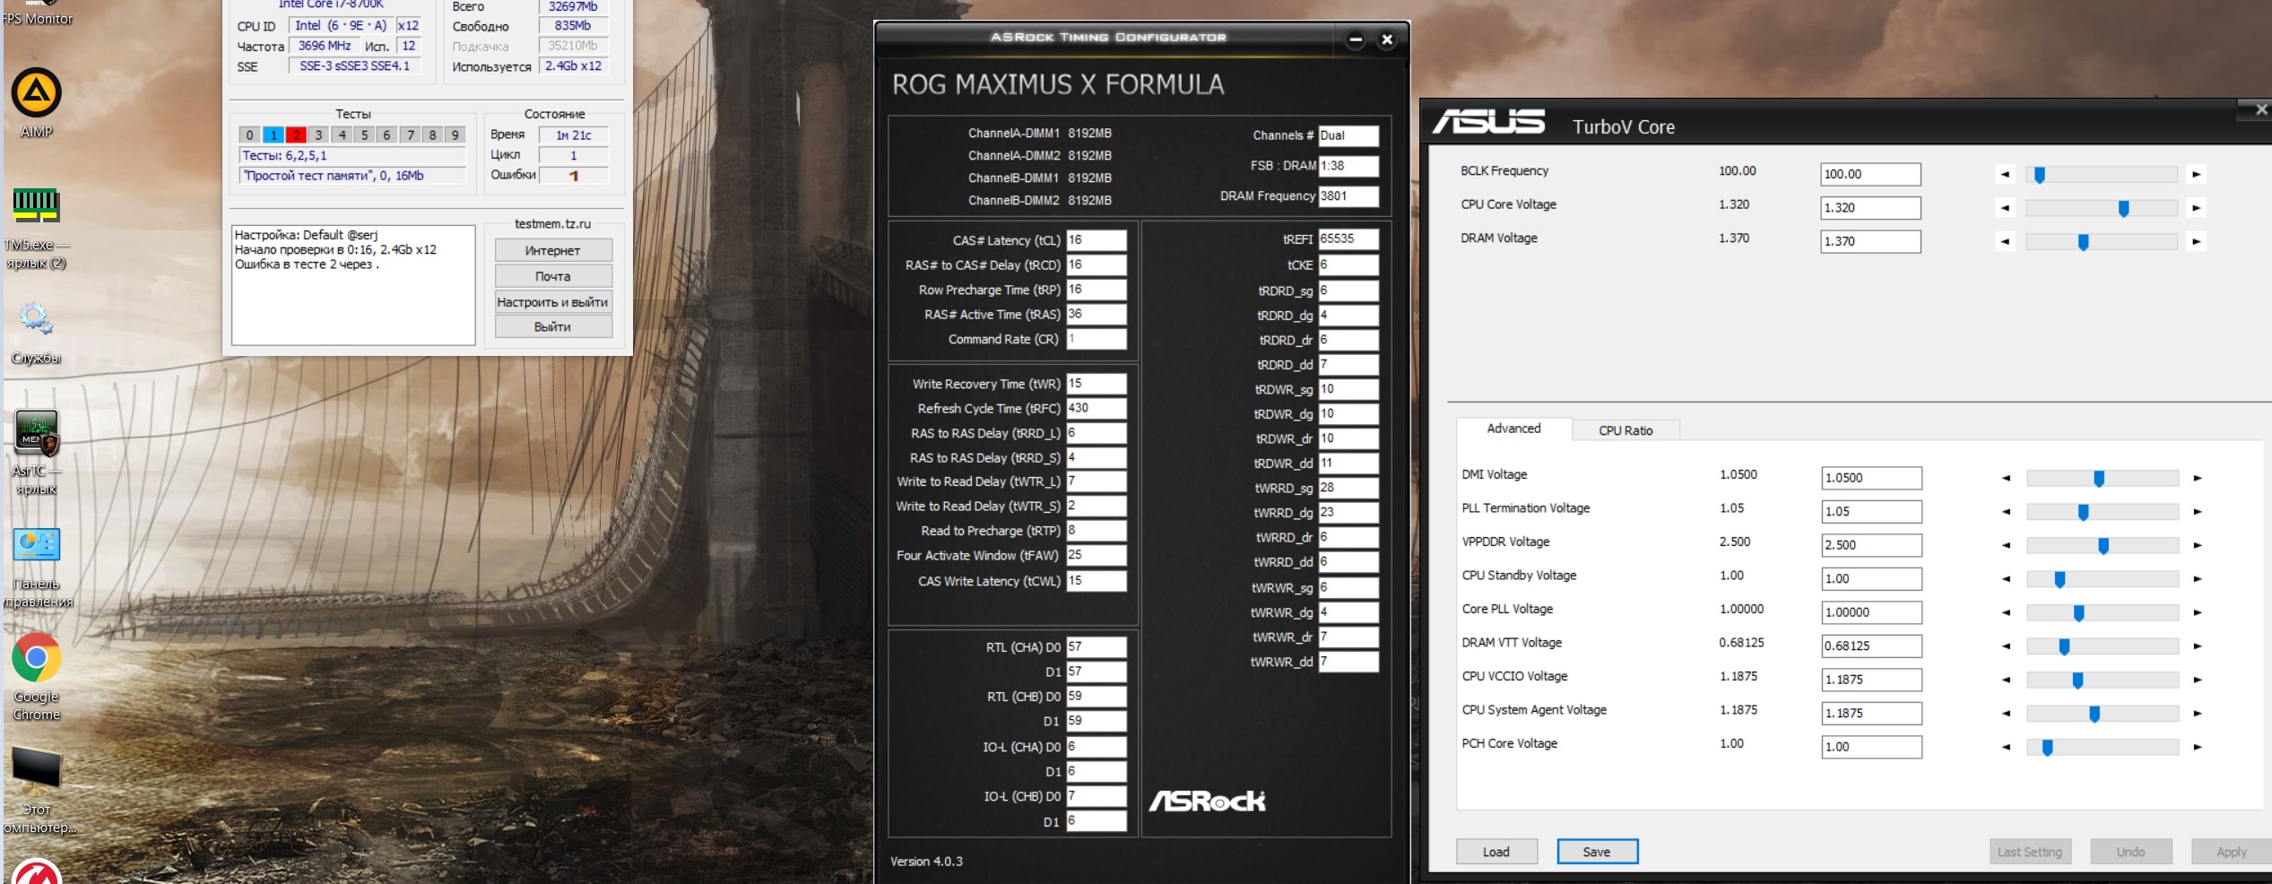Increase CPU VCCIO Voltage with right arrow

tap(2198, 680)
